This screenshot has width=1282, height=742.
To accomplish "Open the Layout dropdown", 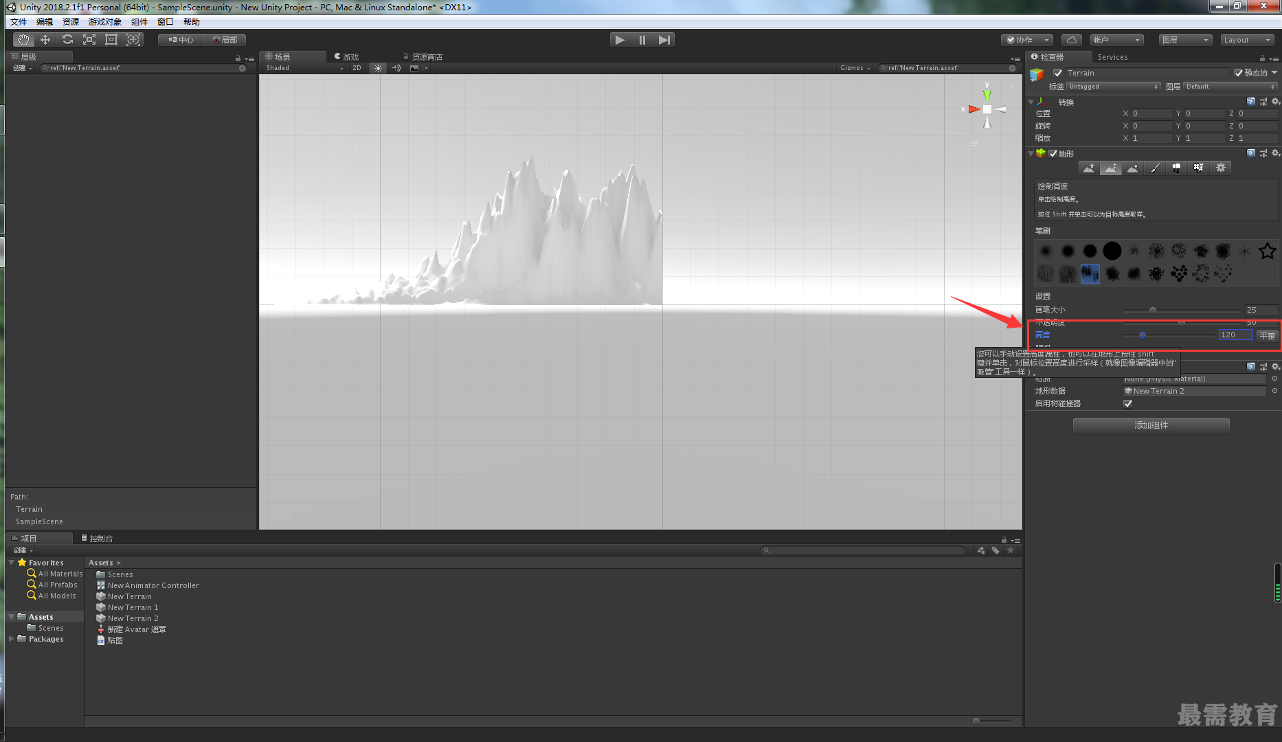I will 1247,40.
